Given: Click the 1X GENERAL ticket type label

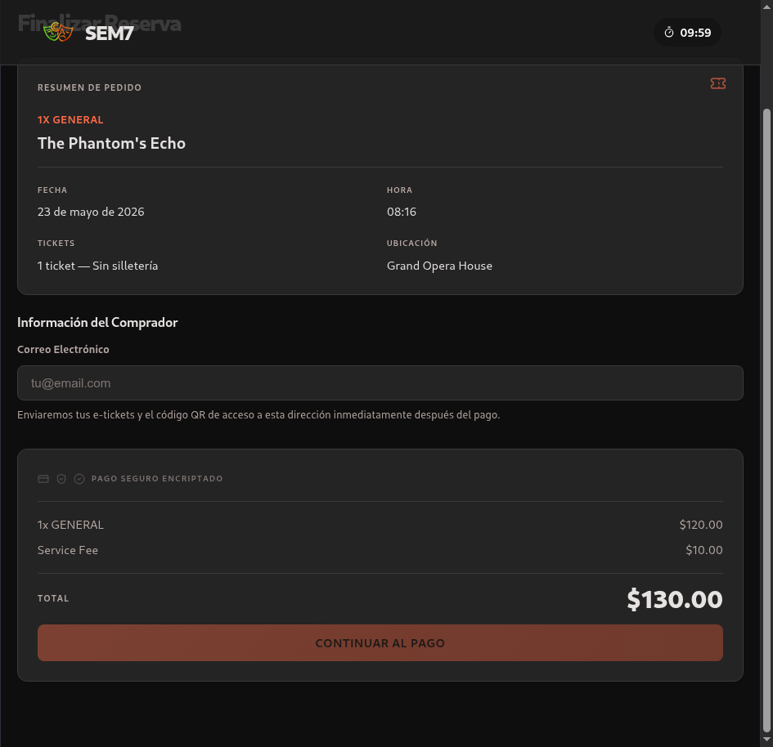Looking at the screenshot, I should coord(70,120).
